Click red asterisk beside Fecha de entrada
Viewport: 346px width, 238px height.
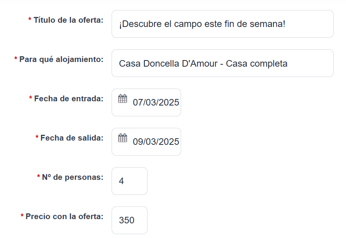31,98
